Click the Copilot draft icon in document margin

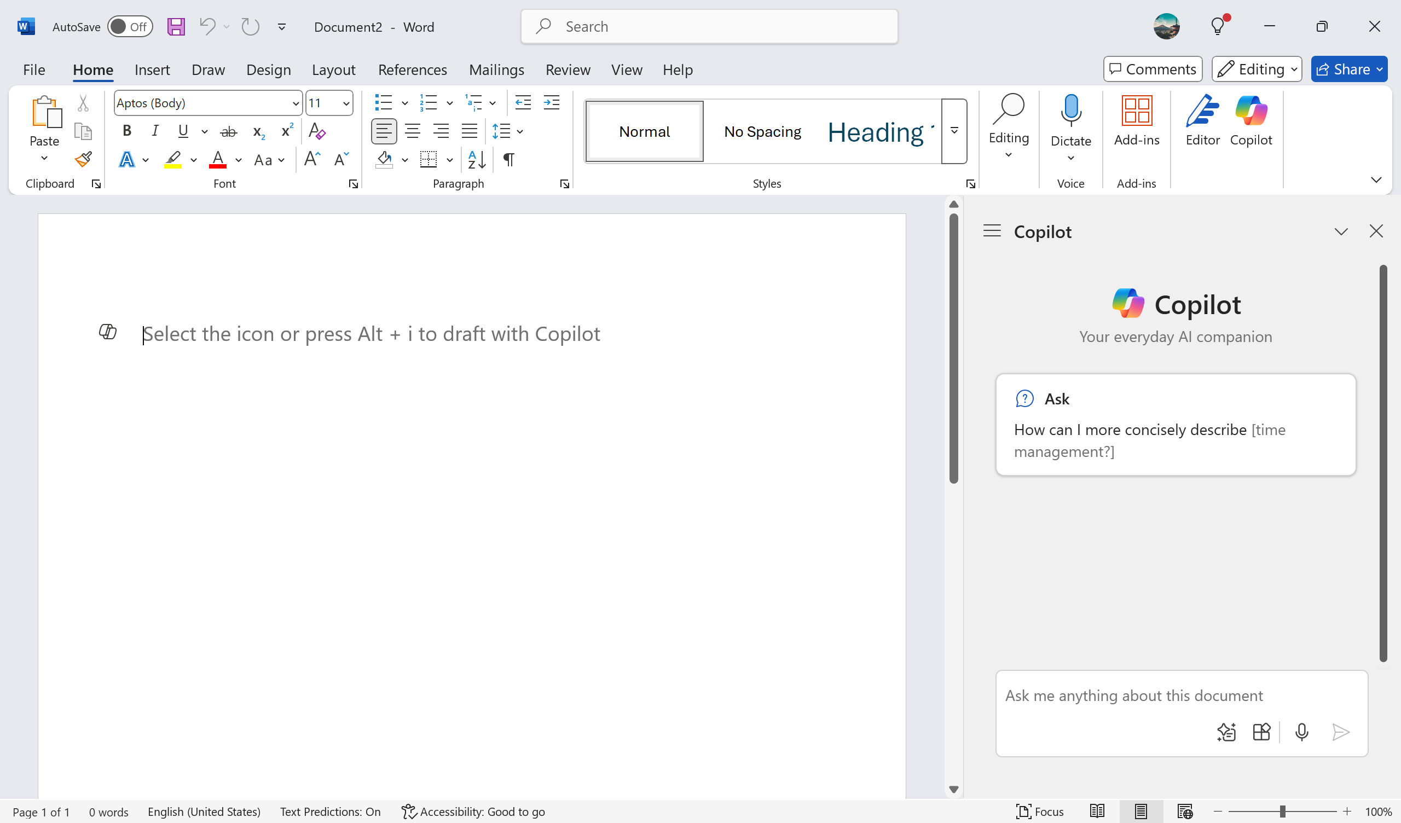(x=107, y=332)
